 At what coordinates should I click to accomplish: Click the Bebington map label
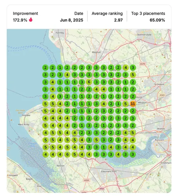pos(78,136)
